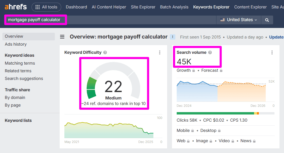Click the Update link

(x=276, y=37)
